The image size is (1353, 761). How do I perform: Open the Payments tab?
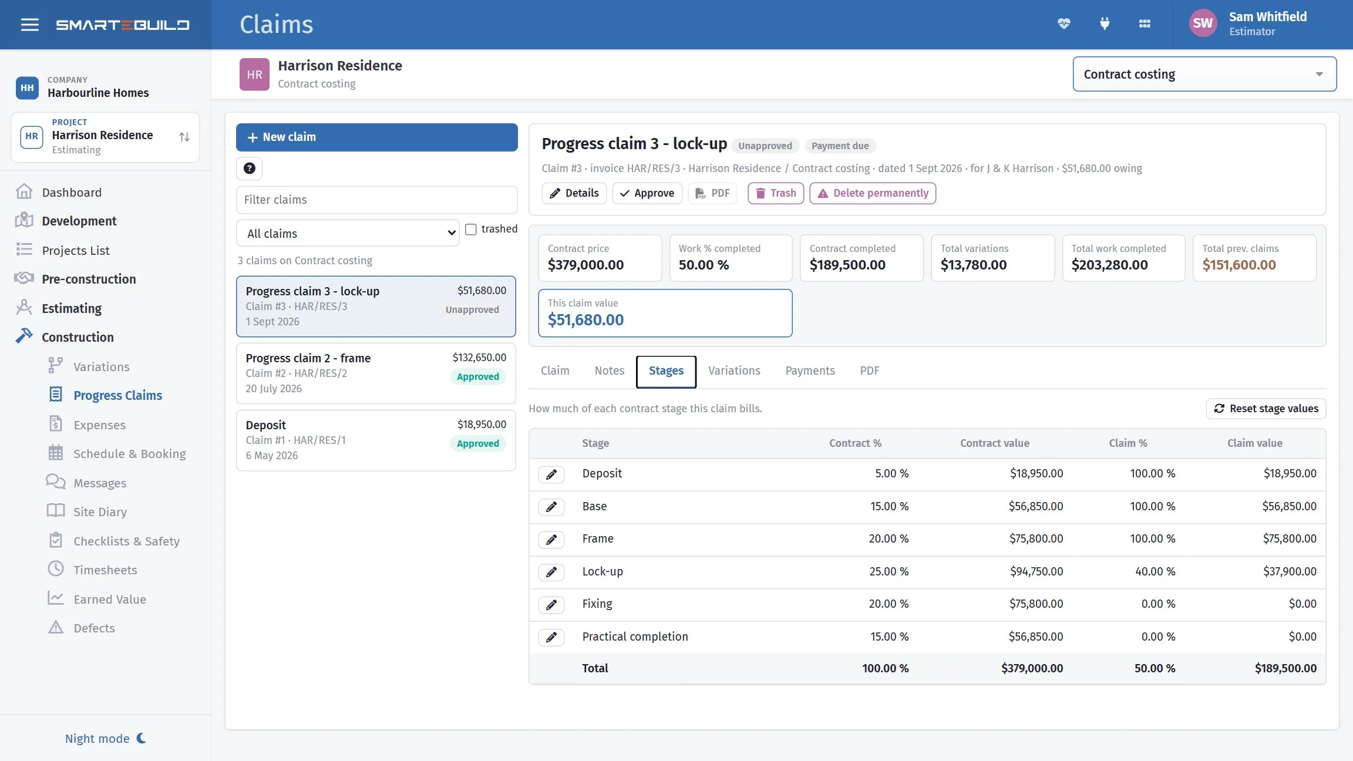pos(810,371)
